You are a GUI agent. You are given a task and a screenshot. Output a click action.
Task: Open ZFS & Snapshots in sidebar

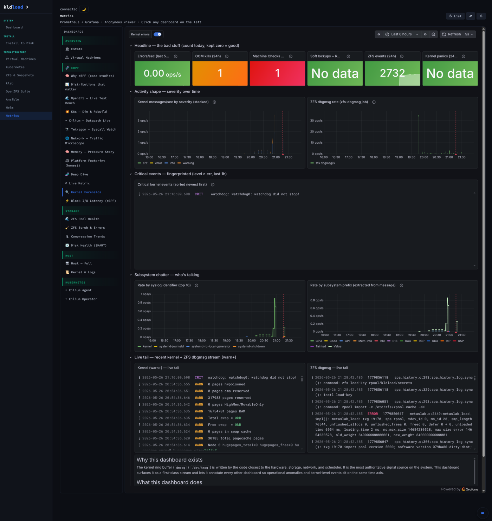coord(20,75)
